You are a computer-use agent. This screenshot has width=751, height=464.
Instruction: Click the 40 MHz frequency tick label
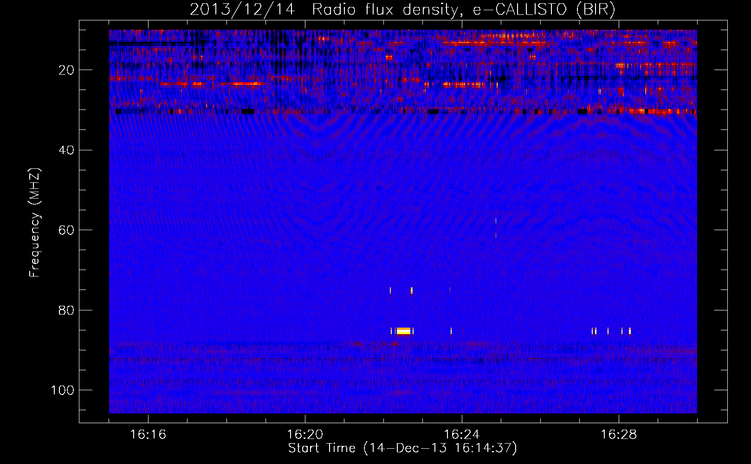[67, 150]
